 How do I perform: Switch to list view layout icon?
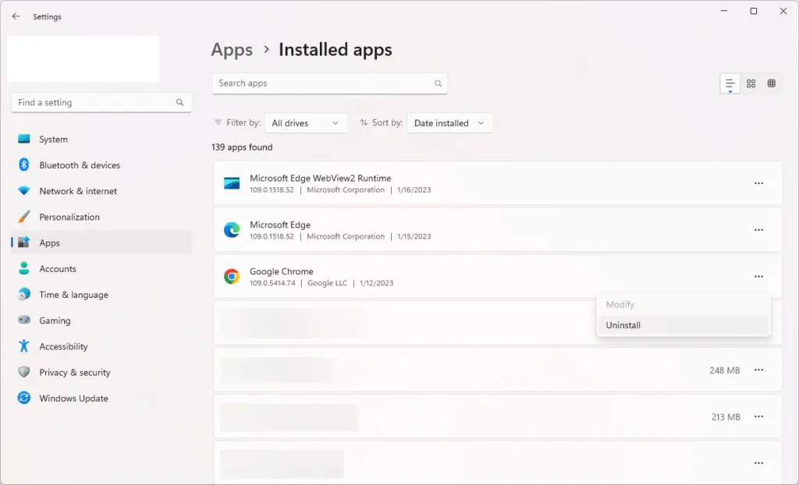730,83
